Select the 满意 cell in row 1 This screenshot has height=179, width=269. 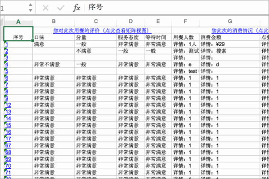[54, 44]
